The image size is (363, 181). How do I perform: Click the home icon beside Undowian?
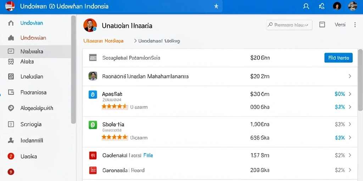tap(11, 23)
